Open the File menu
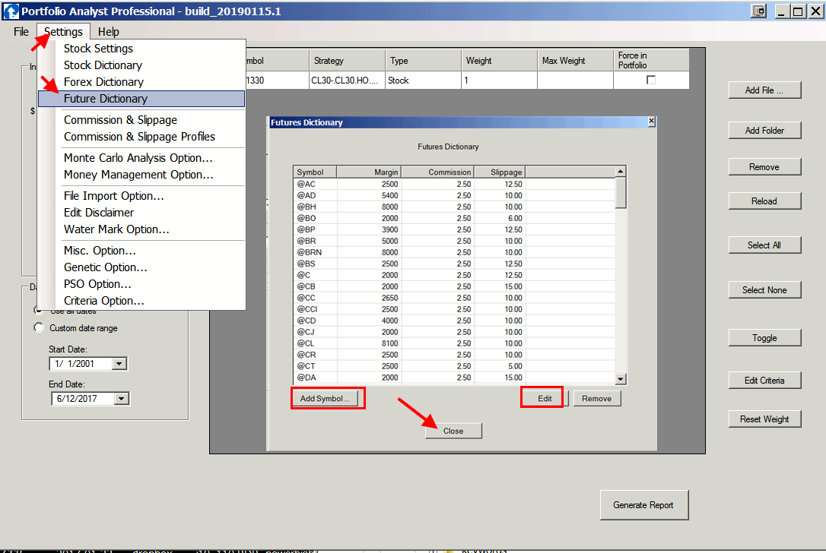 (21, 32)
